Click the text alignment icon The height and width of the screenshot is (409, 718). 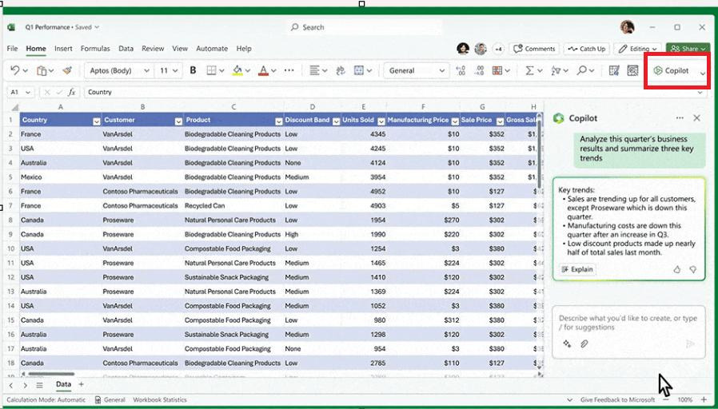tap(314, 70)
